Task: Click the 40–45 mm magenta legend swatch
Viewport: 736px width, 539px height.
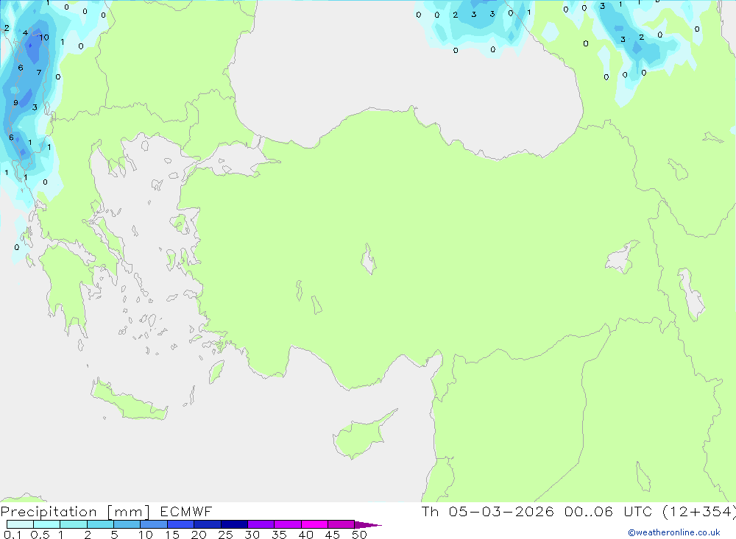Action: point(314,524)
